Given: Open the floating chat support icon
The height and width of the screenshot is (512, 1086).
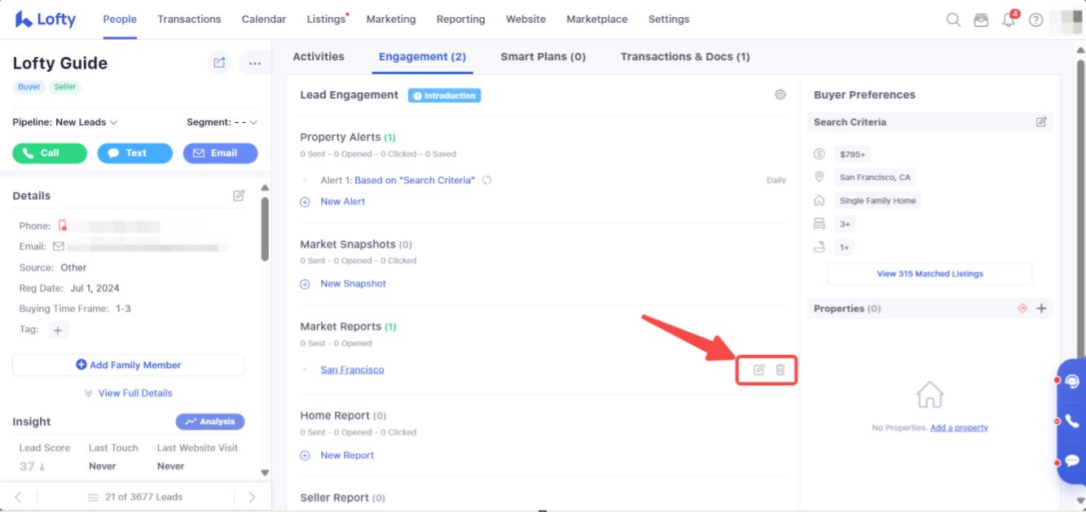Looking at the screenshot, I should [x=1072, y=380].
